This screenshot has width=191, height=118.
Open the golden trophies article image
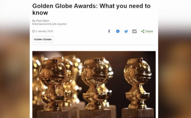(94, 85)
